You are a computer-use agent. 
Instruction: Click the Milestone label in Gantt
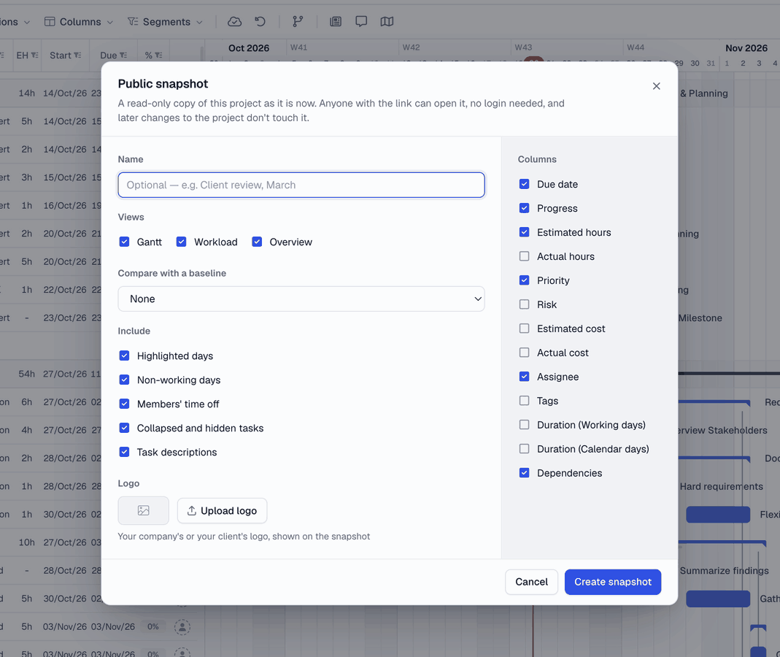pyautogui.click(x=700, y=318)
